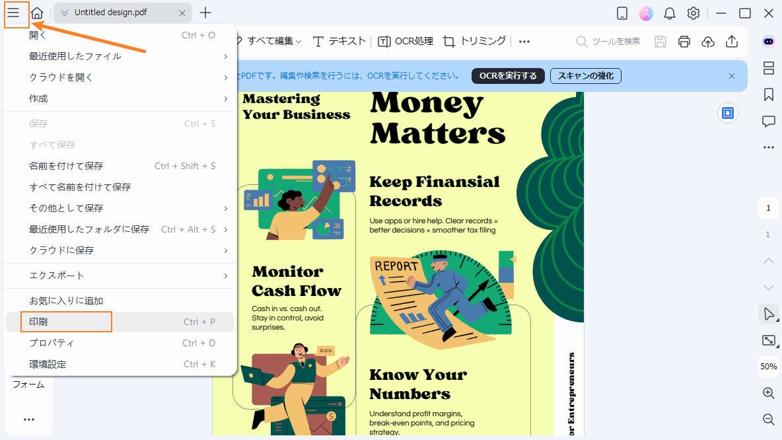Open the cloud upload icon

click(707, 41)
